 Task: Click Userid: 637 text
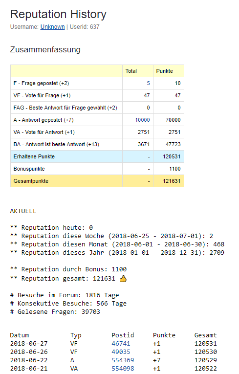pyautogui.click(x=85, y=27)
